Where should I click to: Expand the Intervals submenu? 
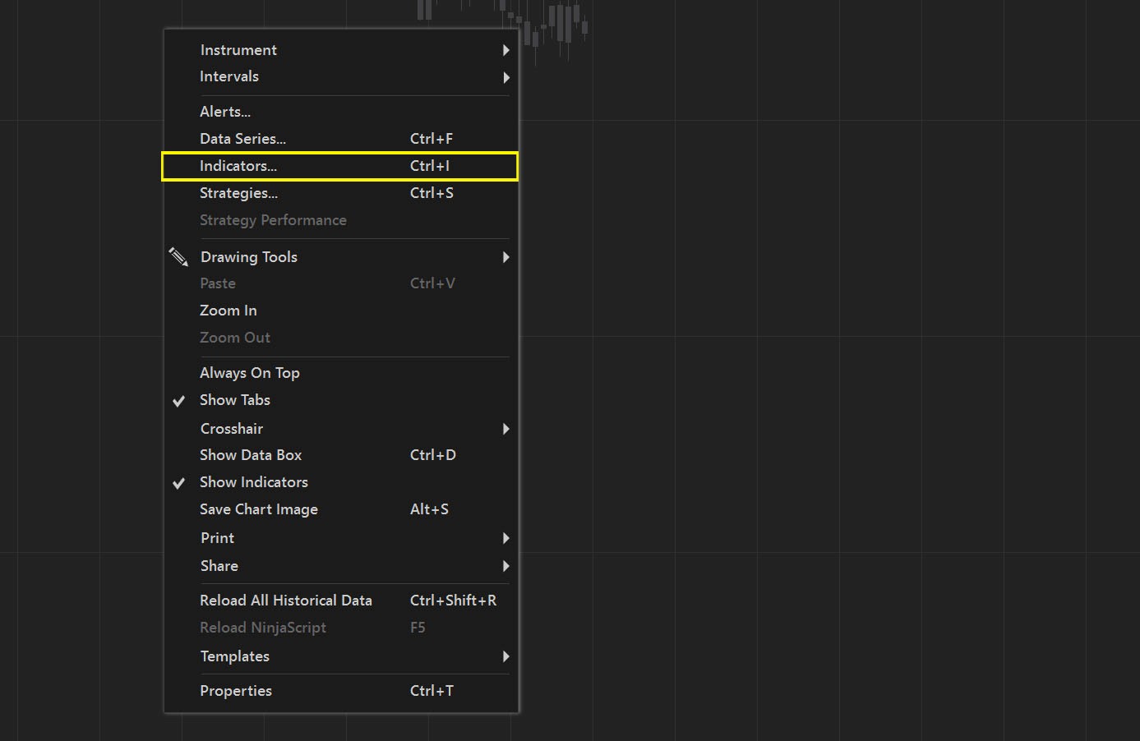pyautogui.click(x=506, y=77)
